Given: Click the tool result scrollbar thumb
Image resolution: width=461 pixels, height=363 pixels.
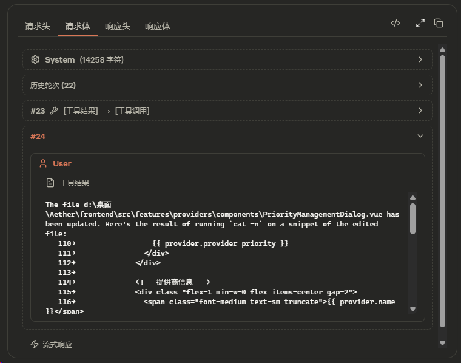Looking at the screenshot, I should pyautogui.click(x=413, y=219).
